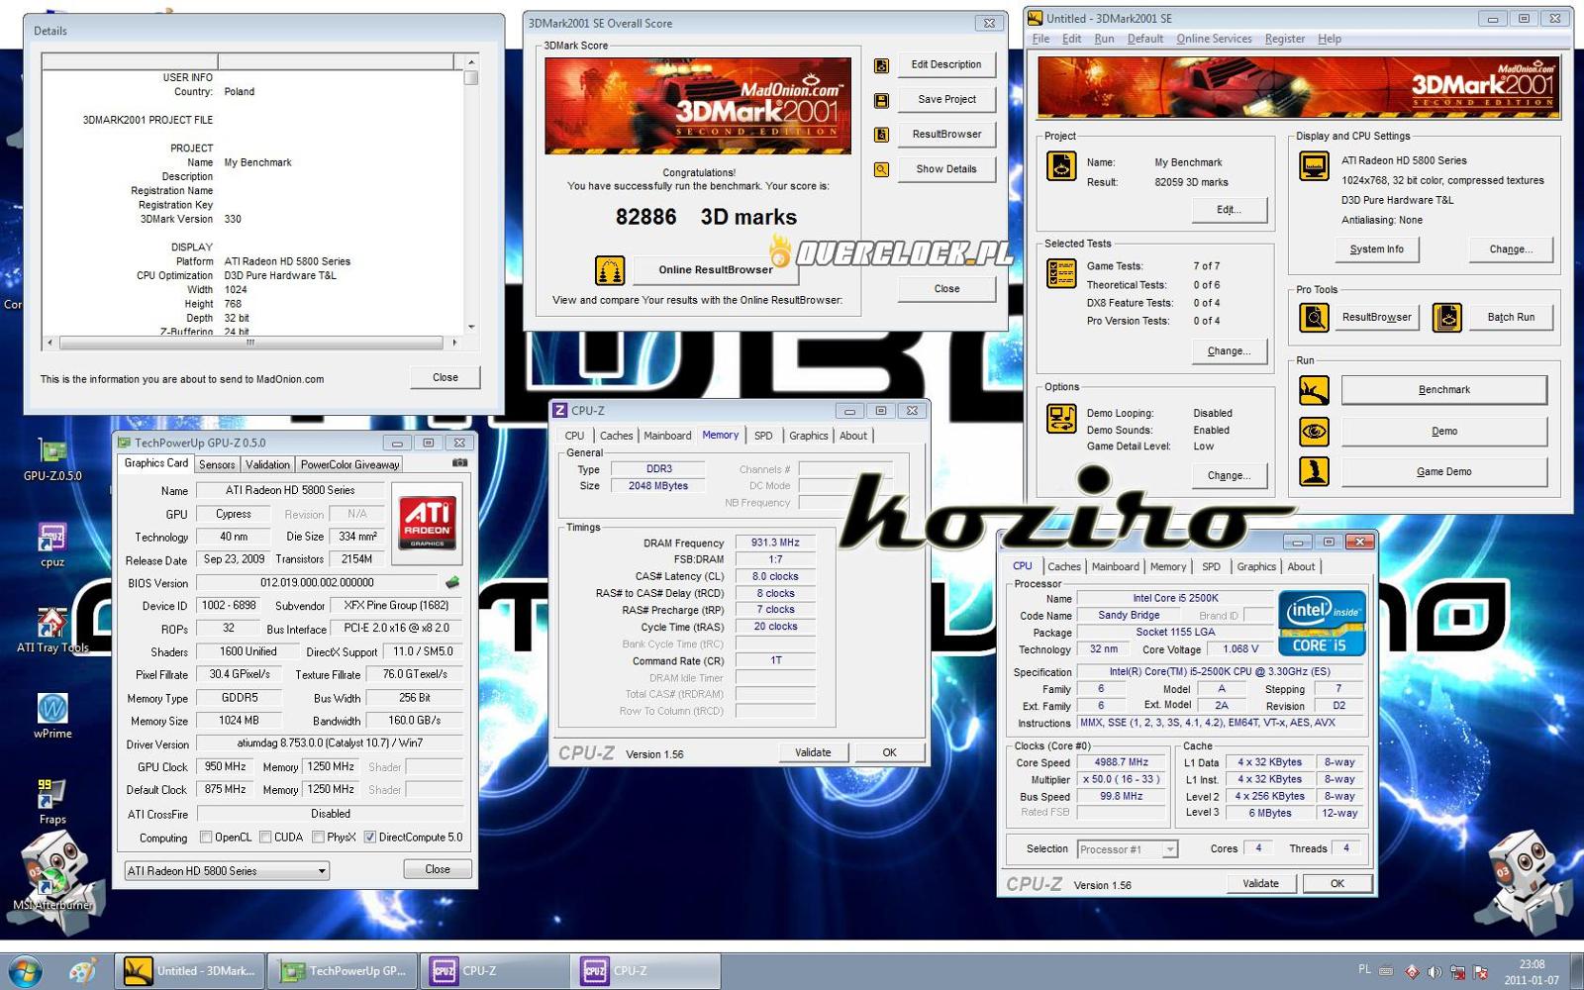Click the Display and CPU Settings monitor icon
The width and height of the screenshot is (1584, 990).
(x=1315, y=165)
